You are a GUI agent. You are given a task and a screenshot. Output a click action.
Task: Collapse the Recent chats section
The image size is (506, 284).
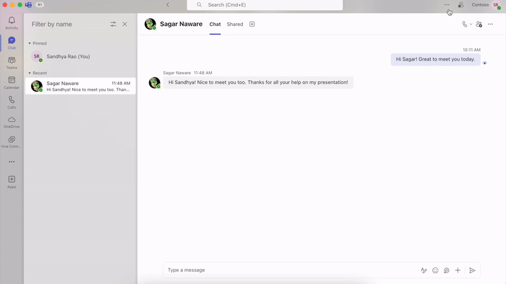(x=30, y=73)
